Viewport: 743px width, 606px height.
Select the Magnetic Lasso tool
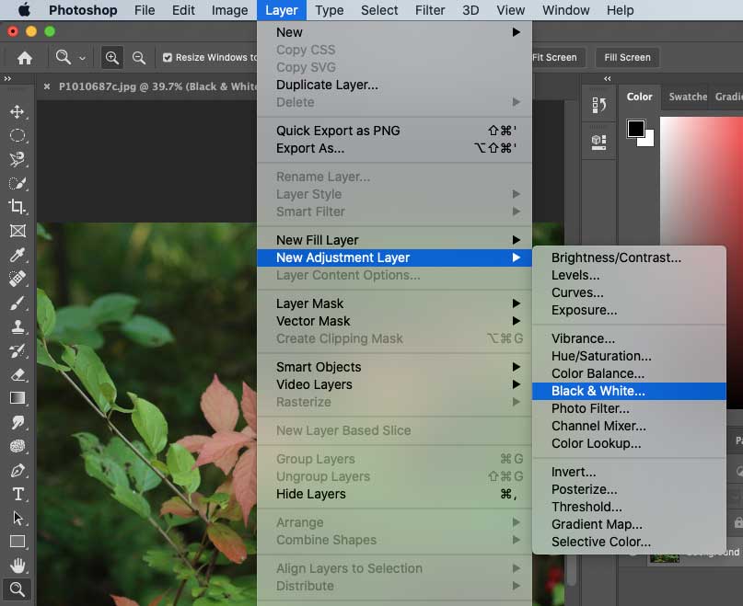[17, 160]
